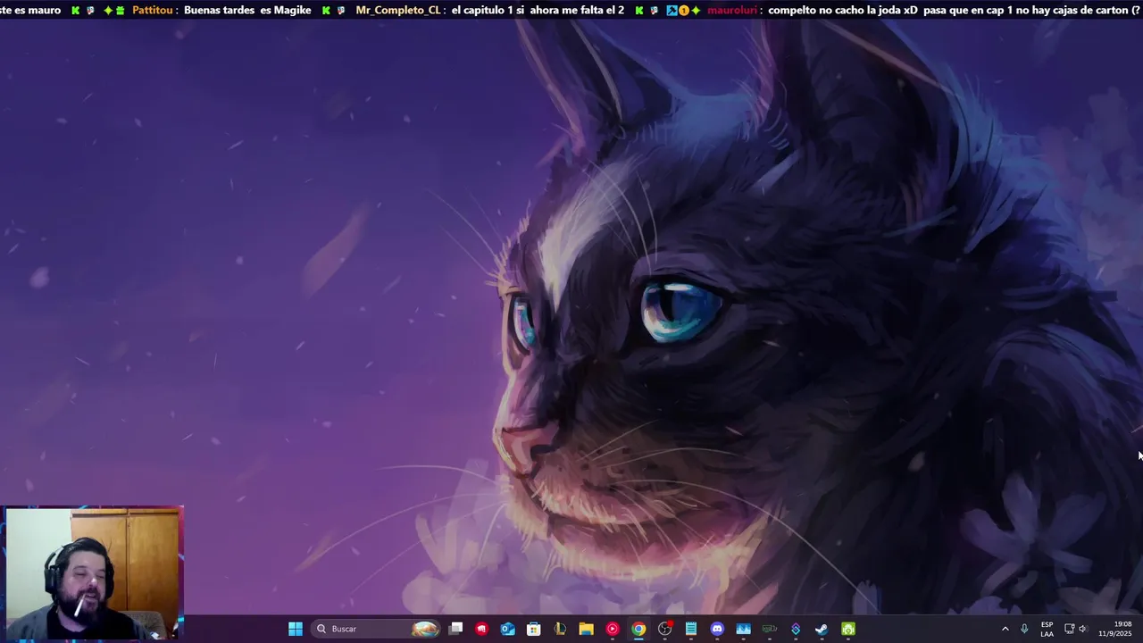Open the red YouTube Music icon
The width and height of the screenshot is (1143, 643).
pyautogui.click(x=612, y=629)
